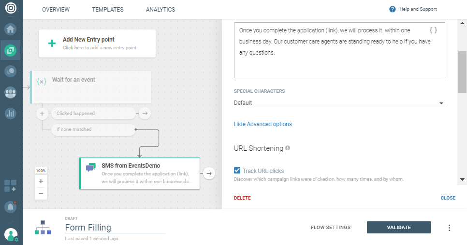Click the panel's vertical scrollbar thumb
This screenshot has width=467, height=245.
click(462, 71)
